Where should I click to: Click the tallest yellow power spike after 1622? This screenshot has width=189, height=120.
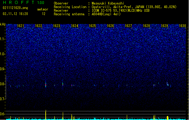(46, 115)
